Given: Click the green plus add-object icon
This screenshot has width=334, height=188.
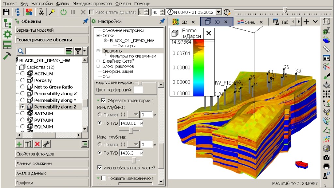Looking at the screenshot, I should click(x=19, y=144).
